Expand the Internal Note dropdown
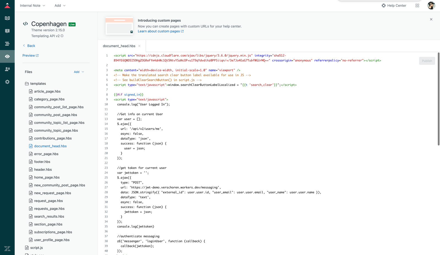Screen dimensions: 440x255 click(32, 5)
